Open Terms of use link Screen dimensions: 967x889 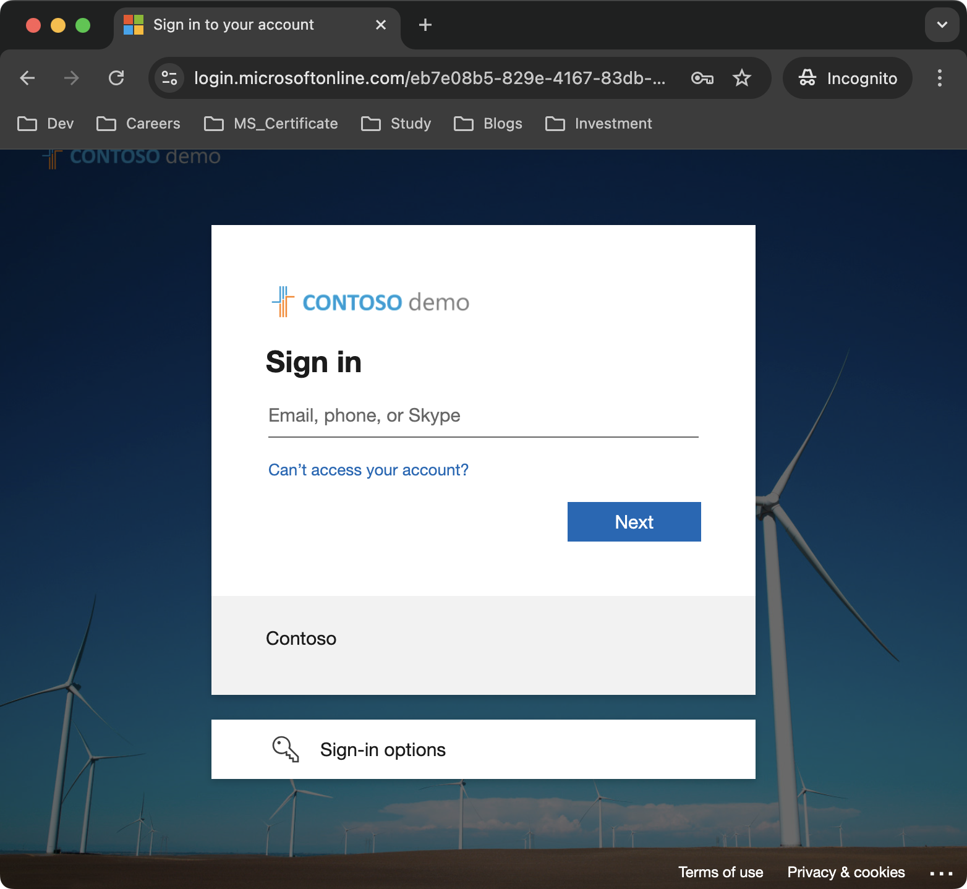pyautogui.click(x=721, y=872)
